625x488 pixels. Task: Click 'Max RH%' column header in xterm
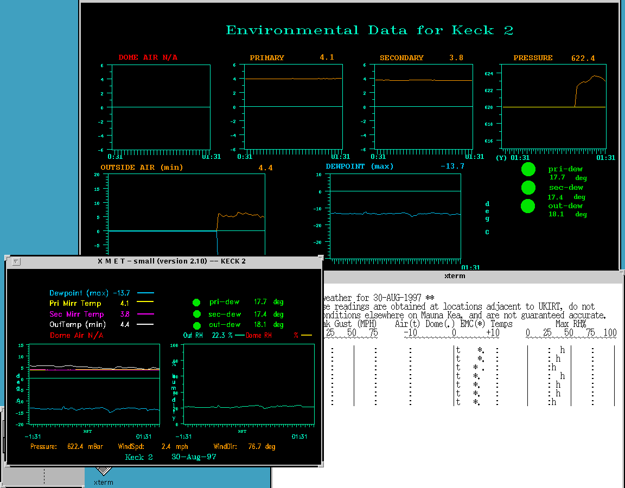[571, 324]
